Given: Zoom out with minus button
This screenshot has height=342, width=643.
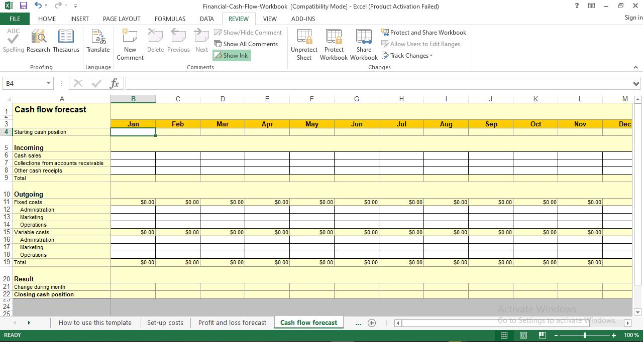Looking at the screenshot, I should [x=556, y=335].
